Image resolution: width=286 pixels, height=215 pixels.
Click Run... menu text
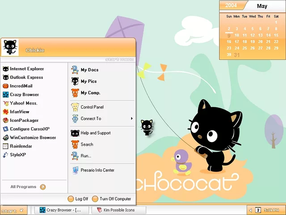(86, 156)
